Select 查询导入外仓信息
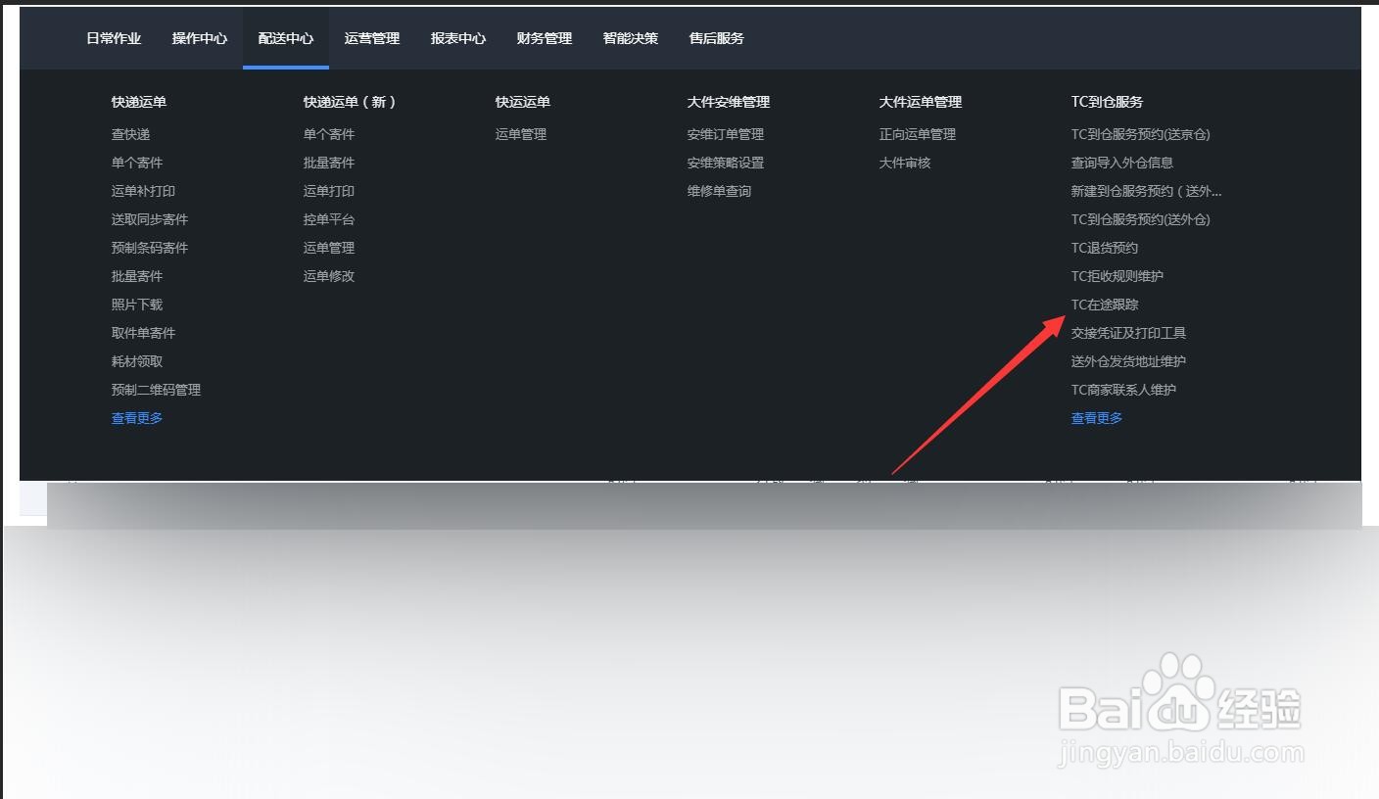 [x=1122, y=163]
